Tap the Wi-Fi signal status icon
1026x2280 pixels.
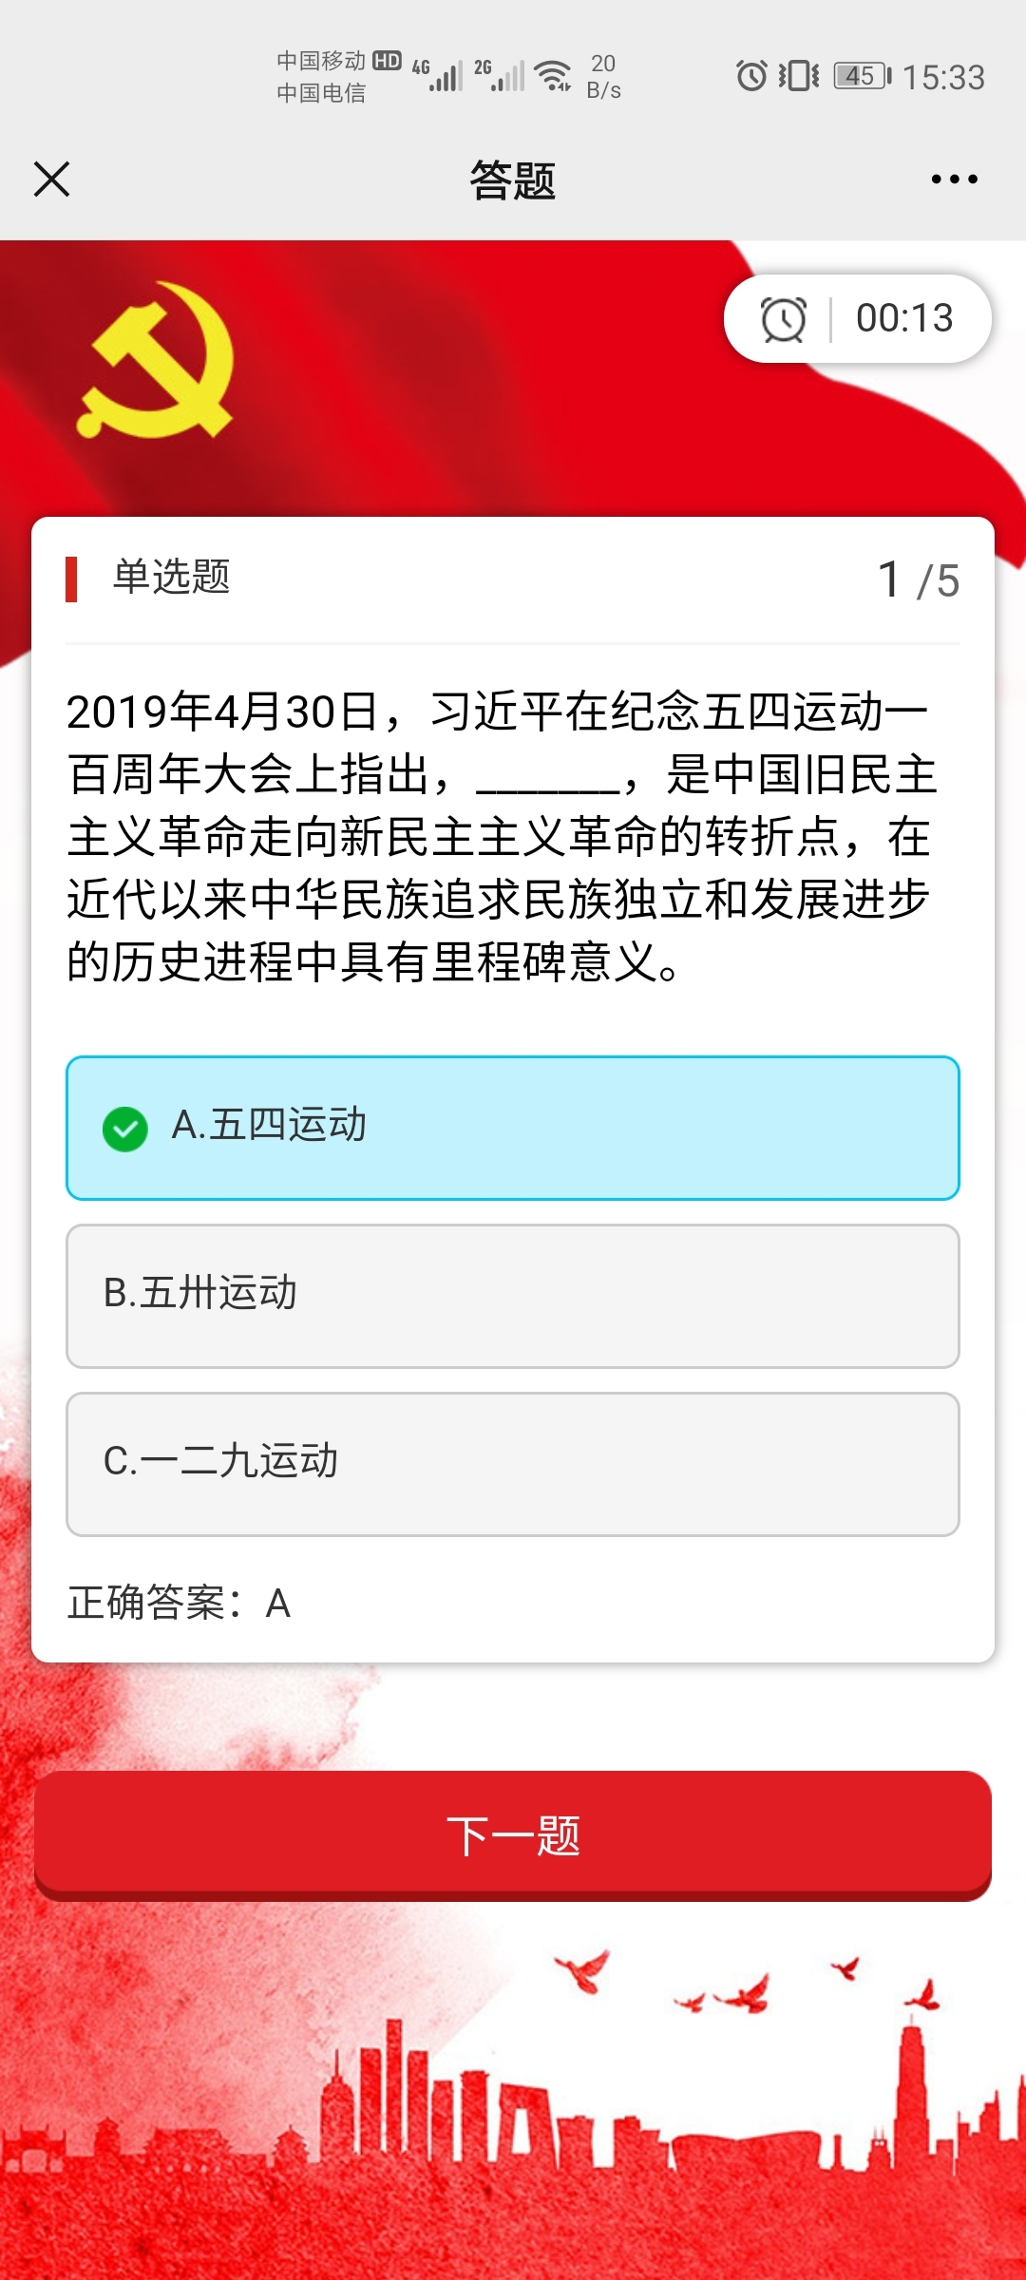(x=553, y=76)
